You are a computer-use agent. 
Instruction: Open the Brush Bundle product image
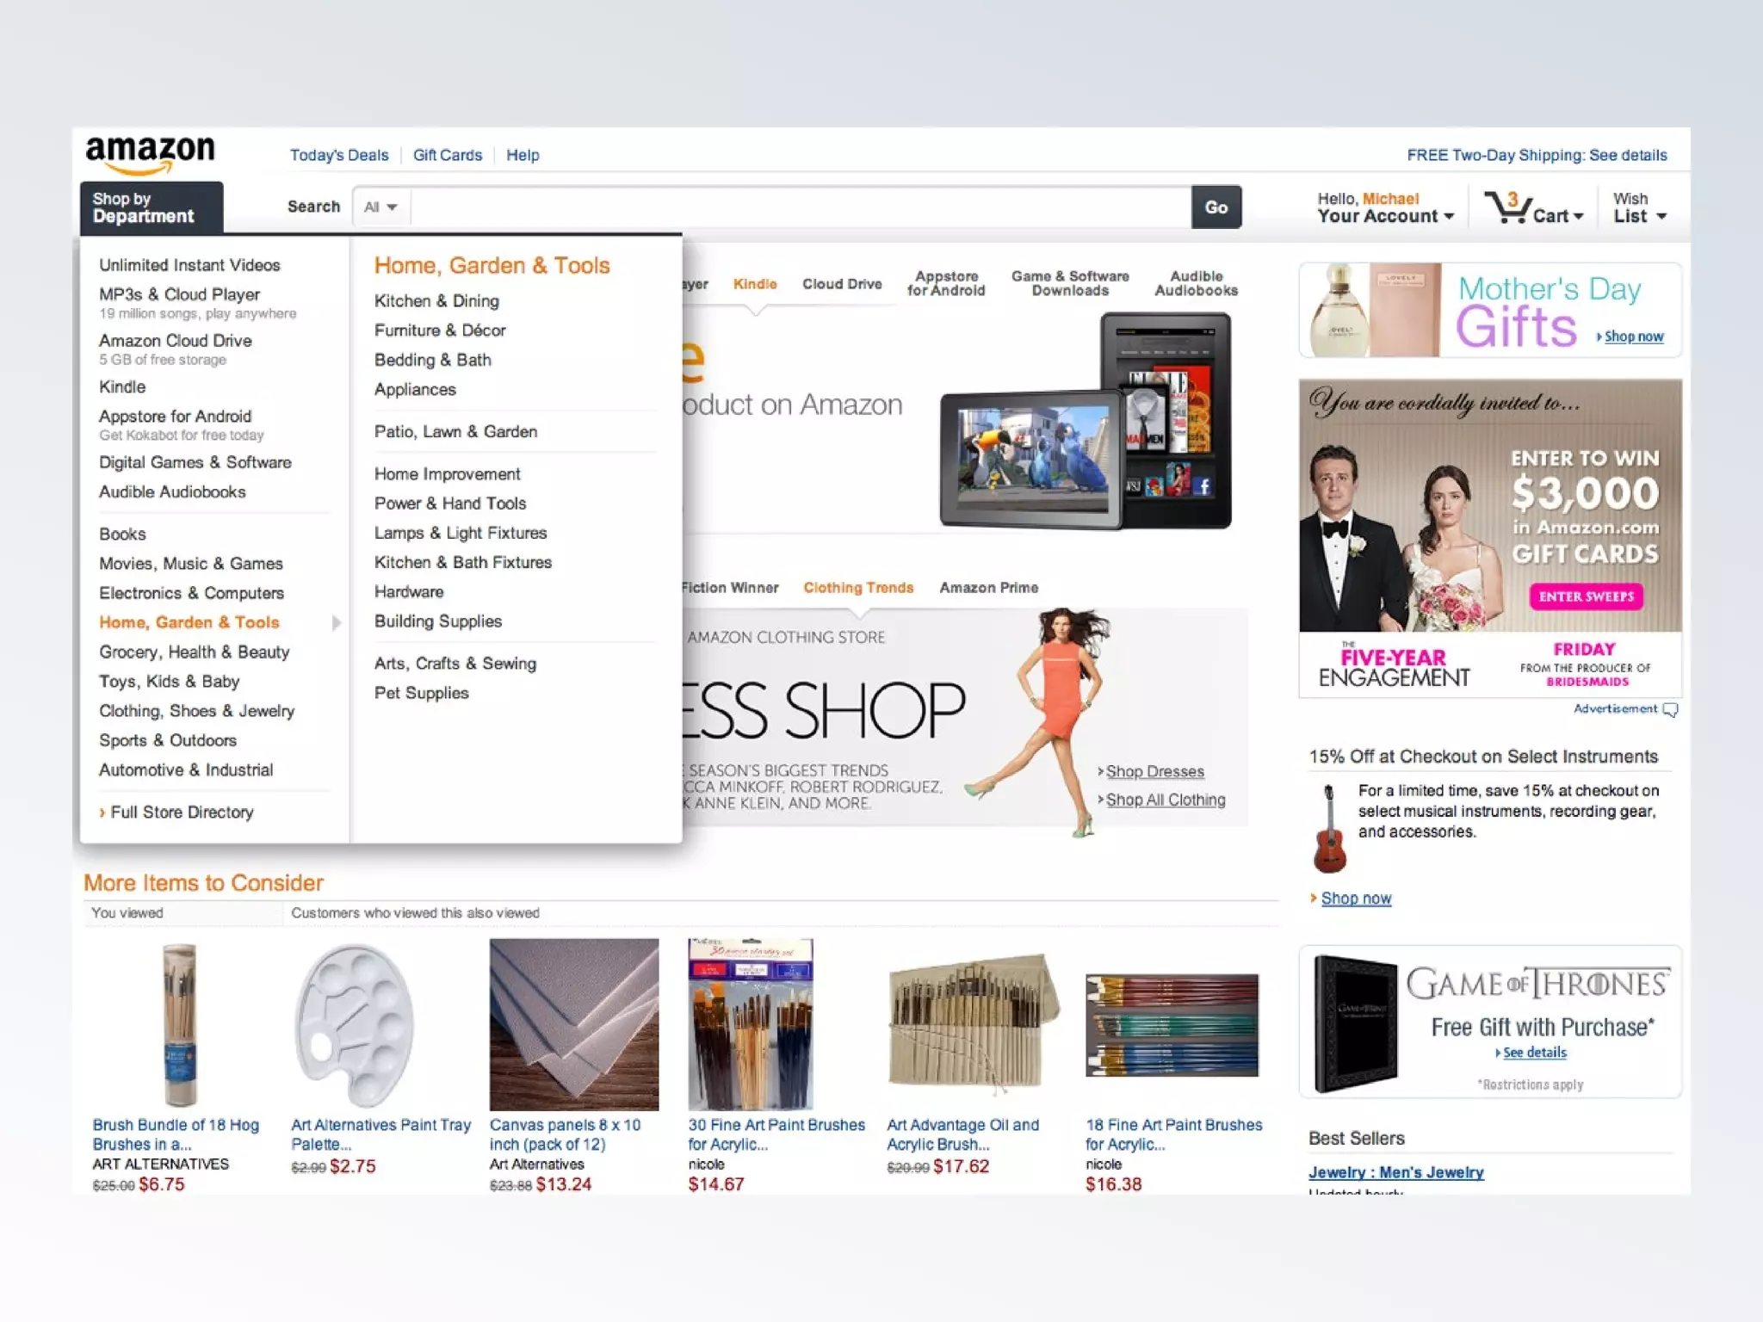point(179,1023)
